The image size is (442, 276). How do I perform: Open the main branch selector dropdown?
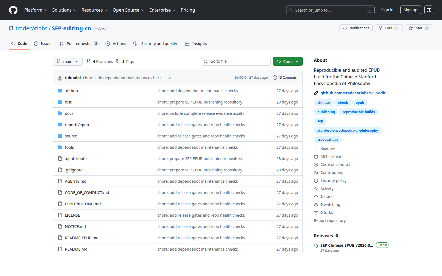[68, 61]
